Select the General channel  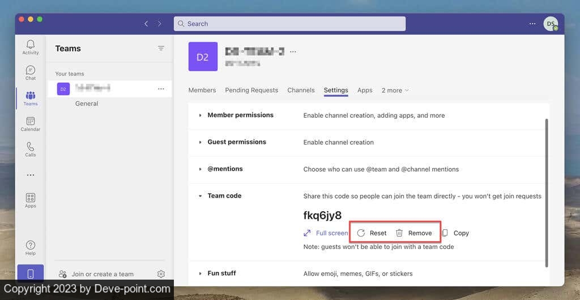(87, 104)
